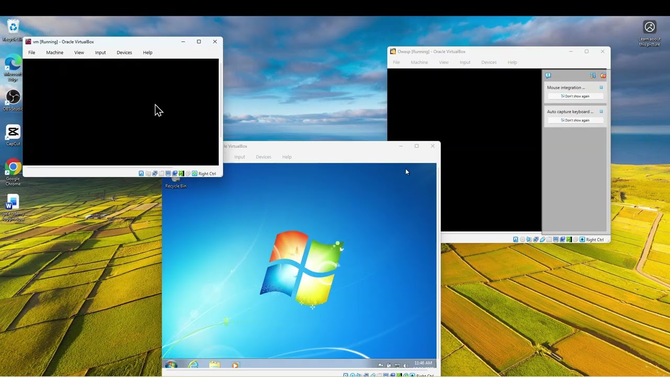Open Windows Media Player on guest taskbar
The height and width of the screenshot is (377, 670).
(x=235, y=365)
